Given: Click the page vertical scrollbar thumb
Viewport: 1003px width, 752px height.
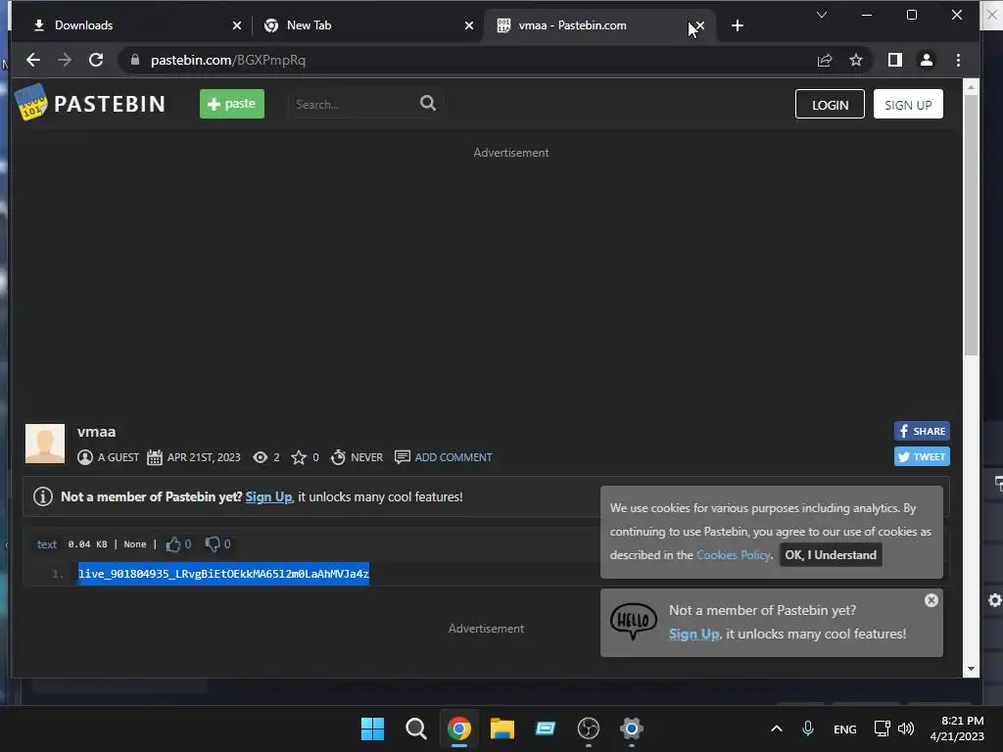Looking at the screenshot, I should click(971, 224).
